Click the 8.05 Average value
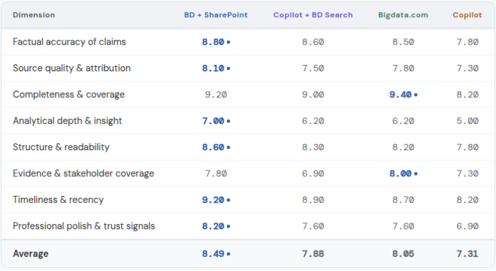 [403, 254]
